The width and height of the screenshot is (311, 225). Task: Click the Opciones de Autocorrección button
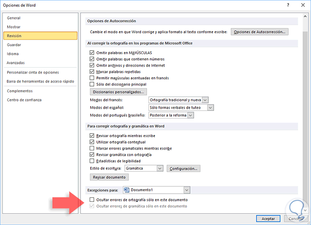click(259, 32)
